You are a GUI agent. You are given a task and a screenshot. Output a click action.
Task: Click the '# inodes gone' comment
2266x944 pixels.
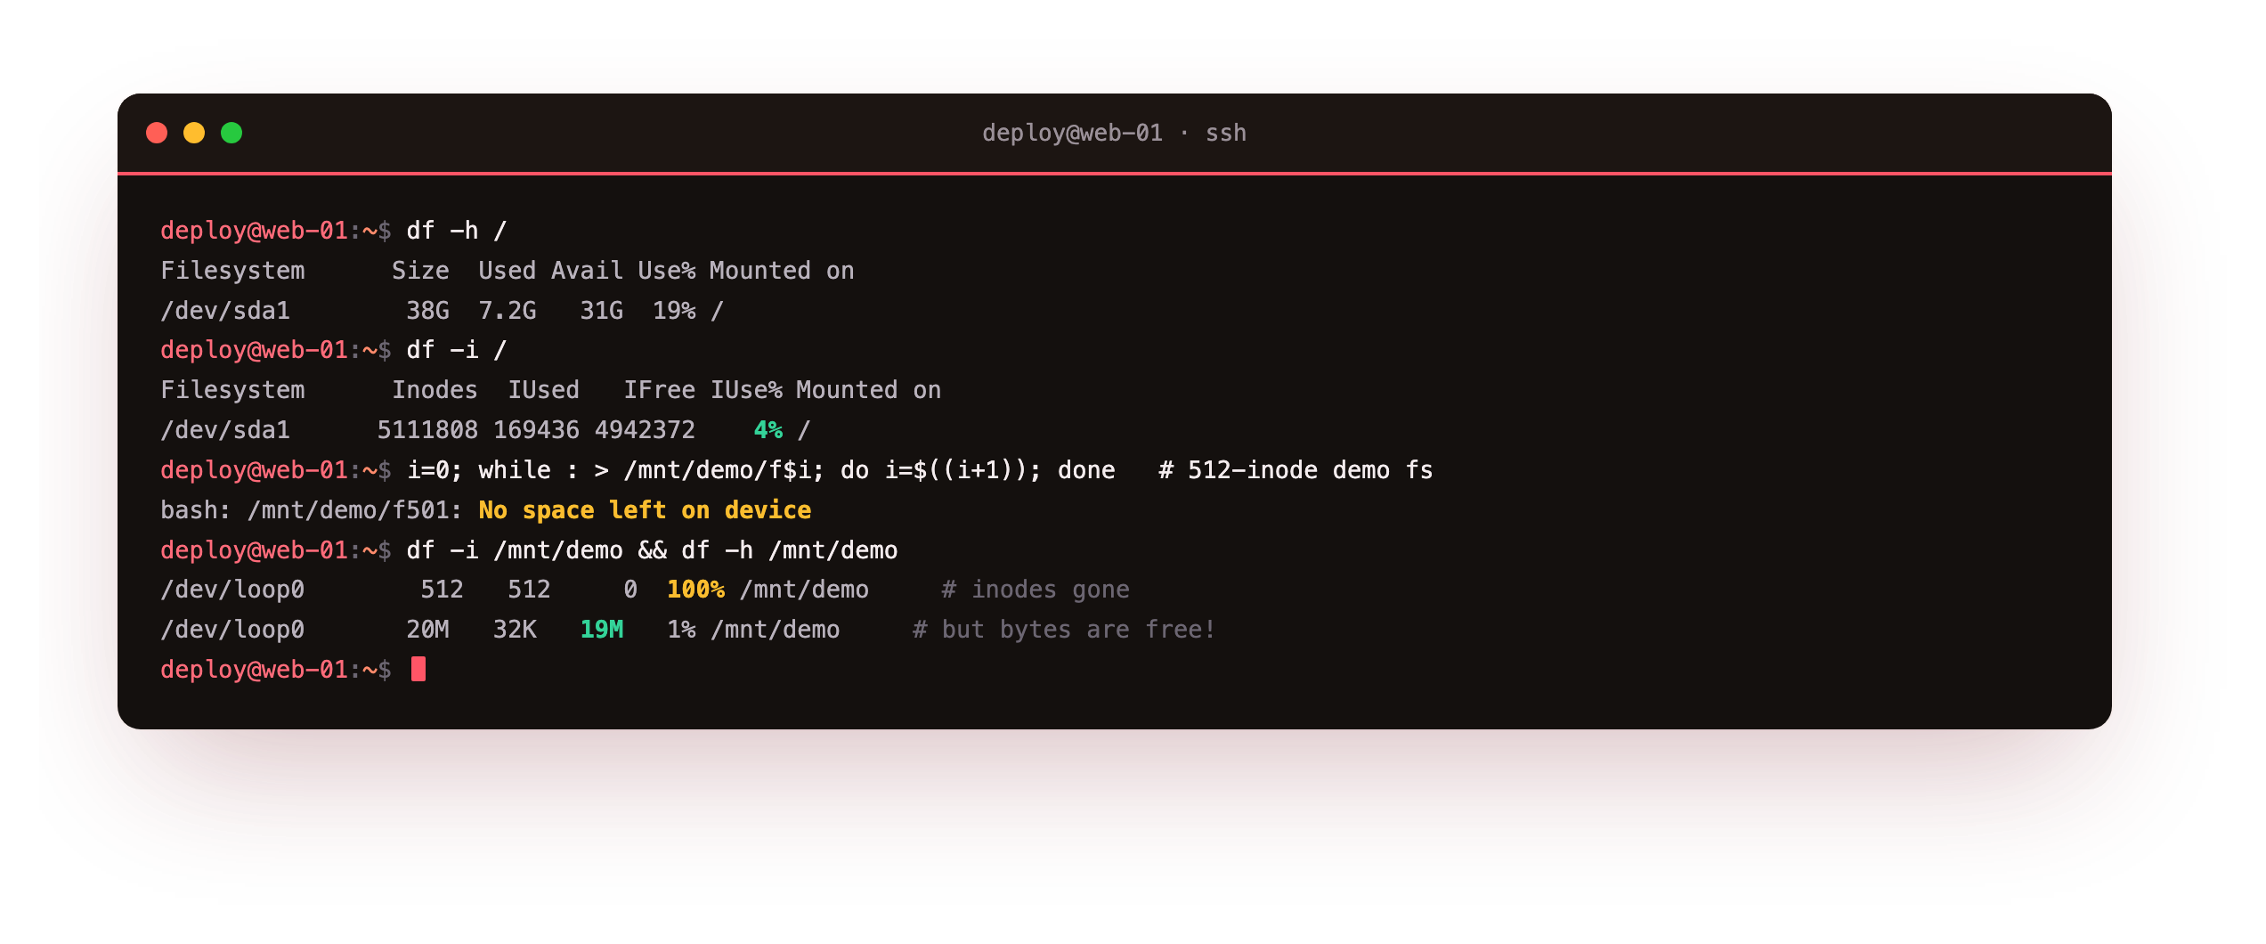(x=1036, y=590)
